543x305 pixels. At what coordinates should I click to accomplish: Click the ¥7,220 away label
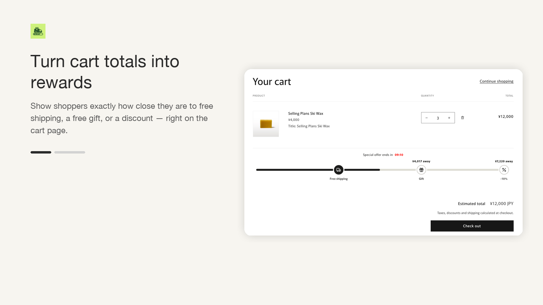pyautogui.click(x=504, y=161)
